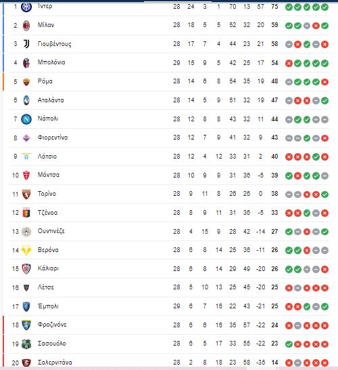Click the Fiorentina purple crest
Image resolution: width=338 pixels, height=370 pixels.
(26, 138)
